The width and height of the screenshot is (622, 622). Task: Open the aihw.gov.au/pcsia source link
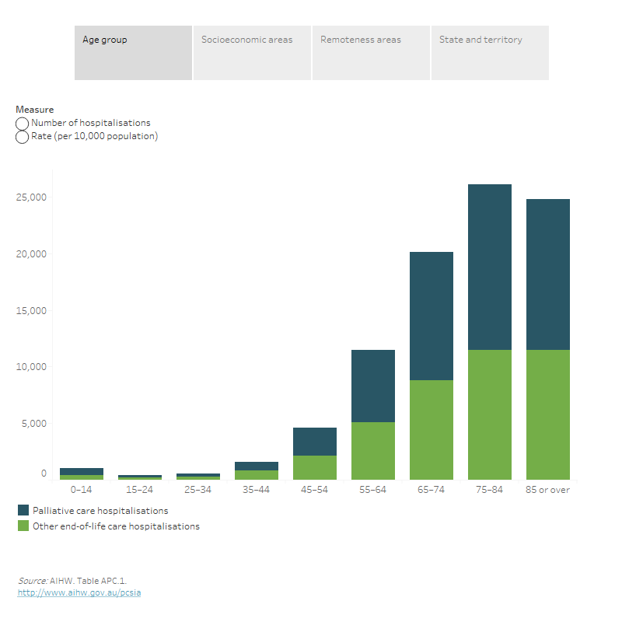[79, 592]
